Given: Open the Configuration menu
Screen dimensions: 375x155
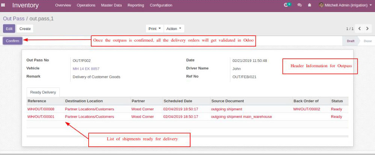Looking at the screenshot, I should click(x=161, y=5).
